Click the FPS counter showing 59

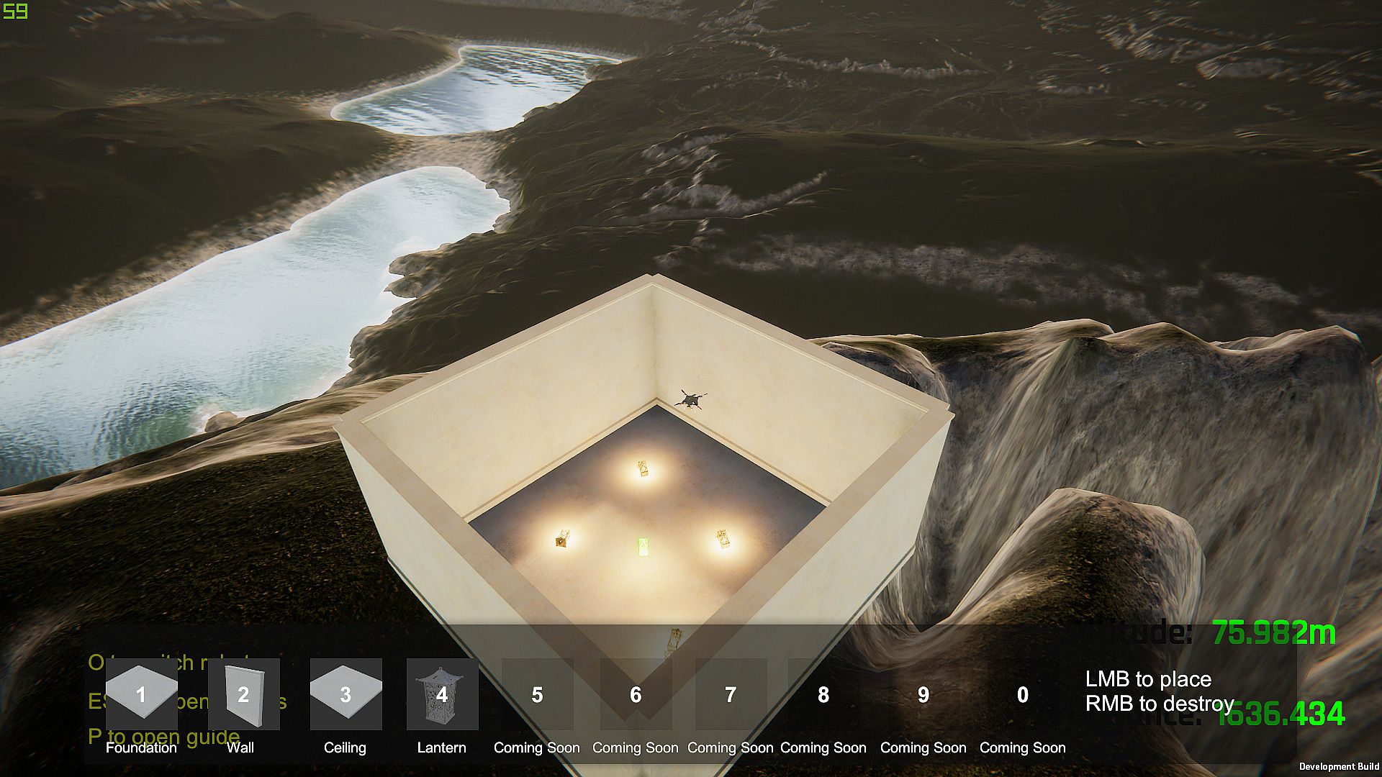click(14, 12)
